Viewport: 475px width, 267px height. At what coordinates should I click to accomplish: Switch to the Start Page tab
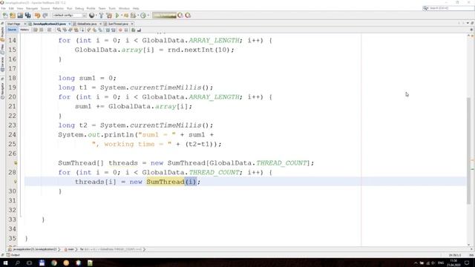pyautogui.click(x=14, y=24)
